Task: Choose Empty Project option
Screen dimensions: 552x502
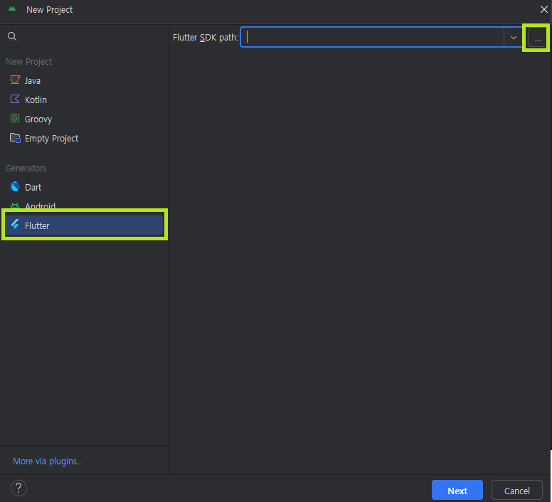Action: [x=84, y=138]
